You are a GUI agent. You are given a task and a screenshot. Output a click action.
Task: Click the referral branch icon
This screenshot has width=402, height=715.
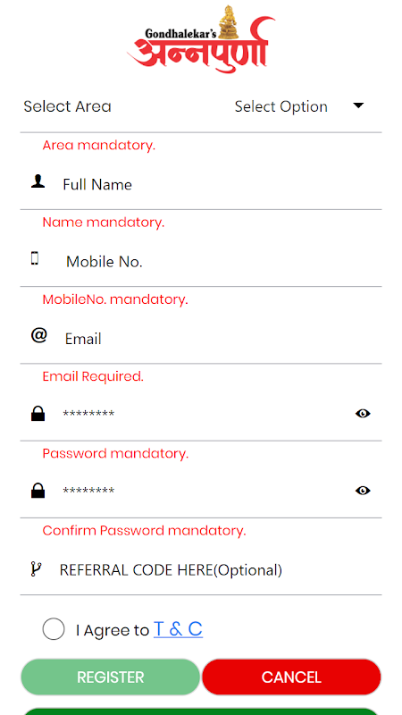click(x=36, y=569)
